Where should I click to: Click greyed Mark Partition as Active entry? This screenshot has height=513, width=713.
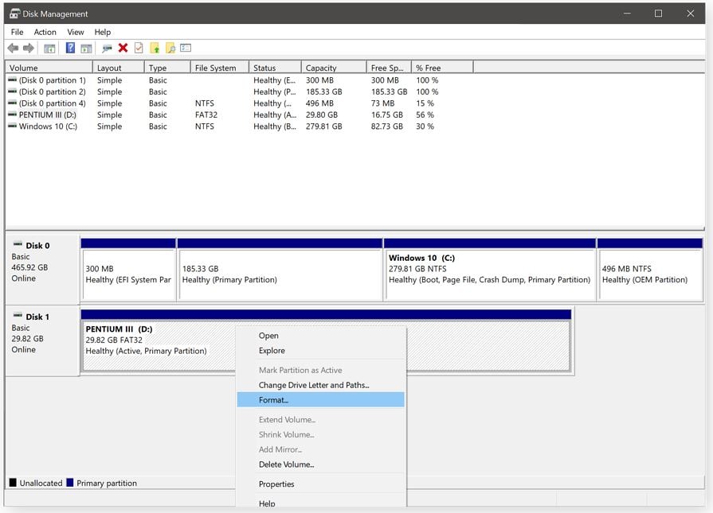(x=320, y=370)
